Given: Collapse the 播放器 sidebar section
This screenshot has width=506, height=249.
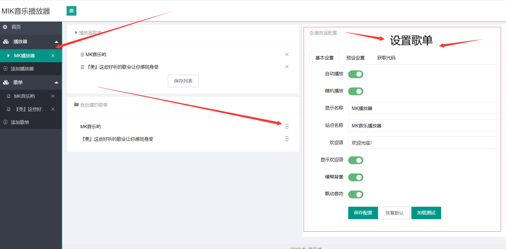Looking at the screenshot, I should click(56, 42).
